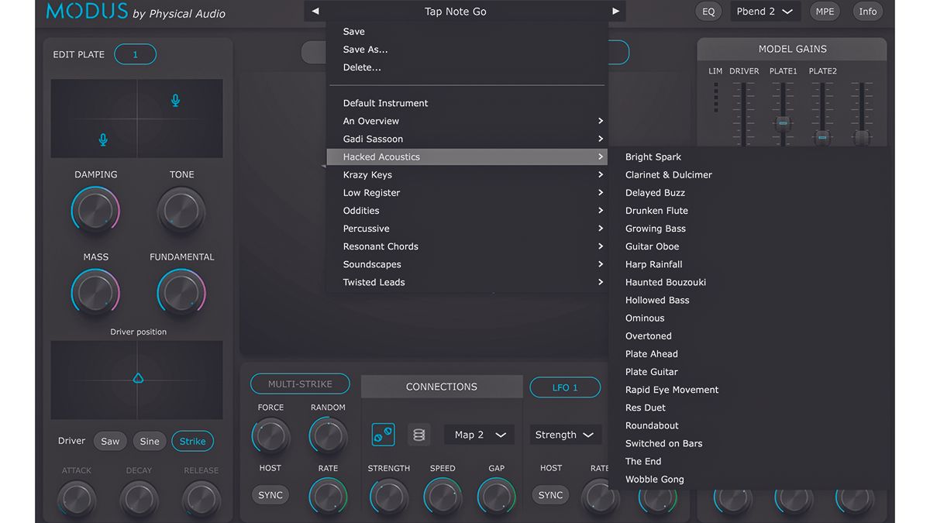Click the driver position marker triangle

[x=137, y=379]
